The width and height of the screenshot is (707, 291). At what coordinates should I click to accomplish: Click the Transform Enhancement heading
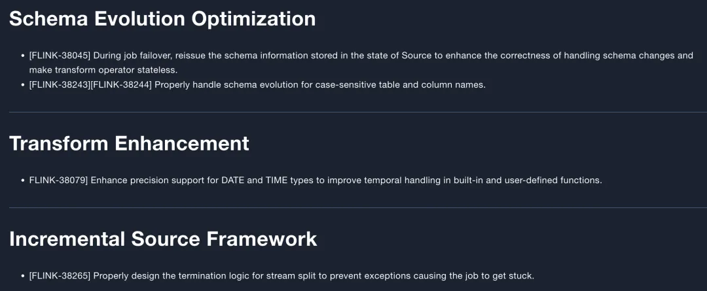pyautogui.click(x=129, y=143)
